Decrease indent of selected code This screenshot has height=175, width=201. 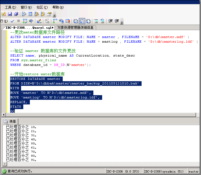(x=110, y=21)
